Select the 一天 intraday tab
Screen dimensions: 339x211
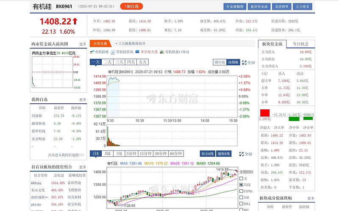(96, 62)
